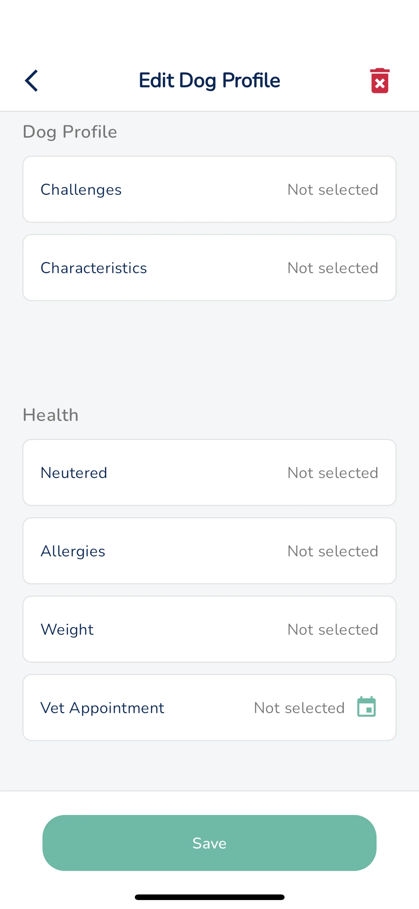Tap Not selected next to Challenges
The height and width of the screenshot is (909, 419).
click(x=333, y=190)
